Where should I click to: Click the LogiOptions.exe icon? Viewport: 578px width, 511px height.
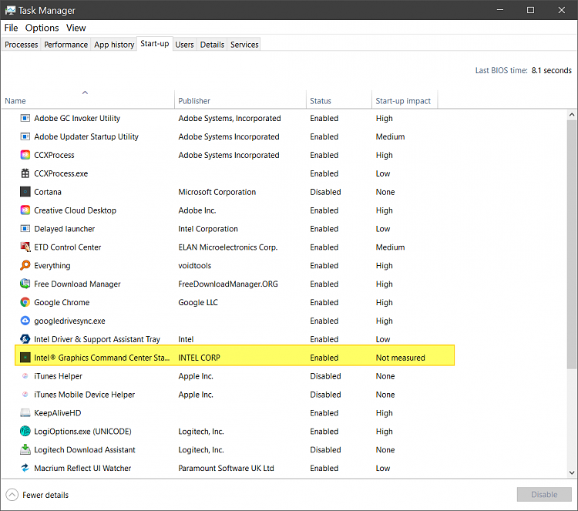point(25,431)
